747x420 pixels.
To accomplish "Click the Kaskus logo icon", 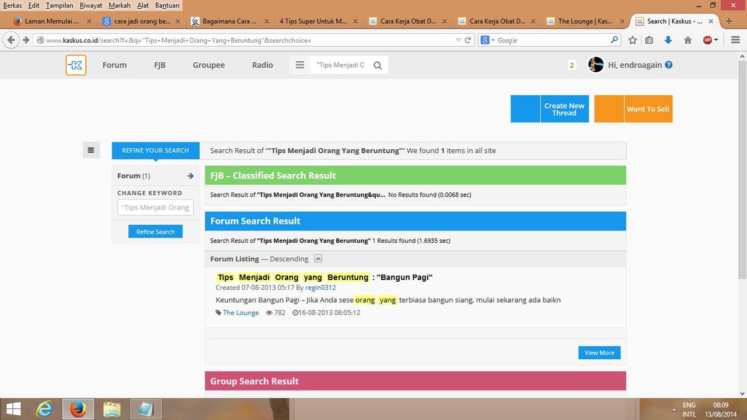I will [x=76, y=65].
